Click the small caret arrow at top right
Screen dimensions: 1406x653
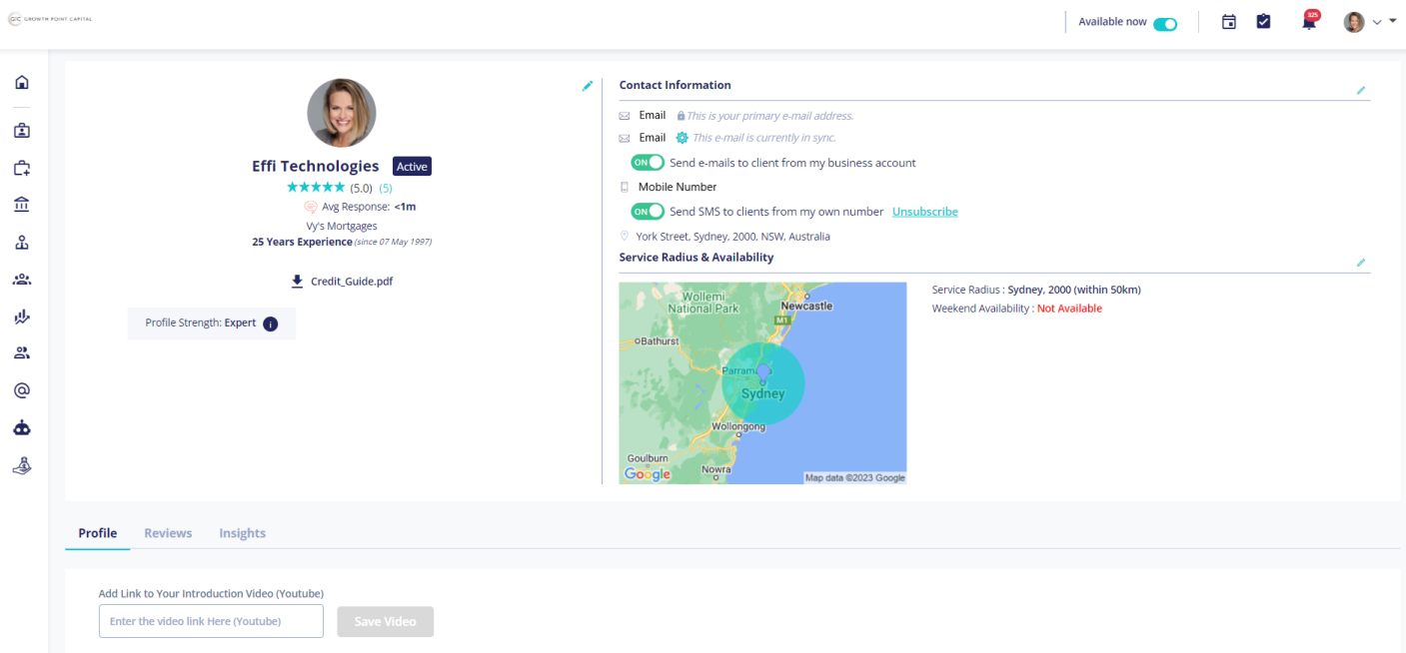point(1393,21)
